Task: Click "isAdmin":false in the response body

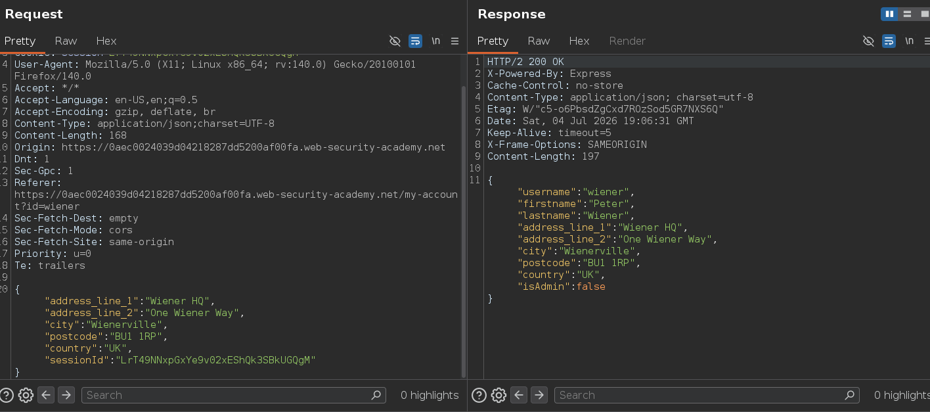Action: 562,286
